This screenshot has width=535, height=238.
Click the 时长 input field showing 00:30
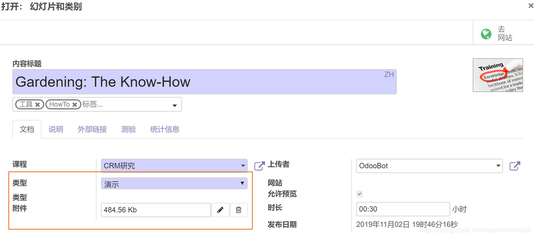[x=402, y=210]
